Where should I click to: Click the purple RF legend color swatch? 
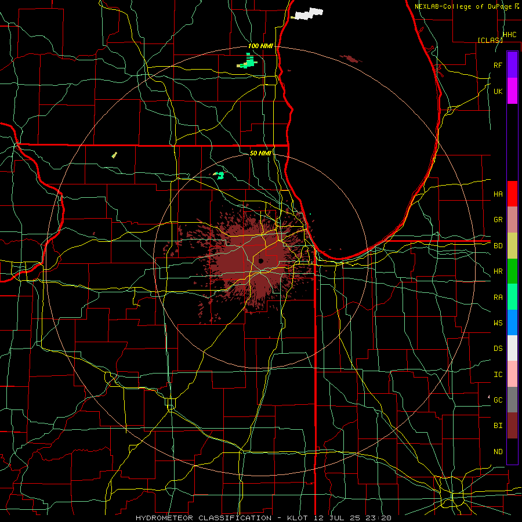tap(512, 65)
